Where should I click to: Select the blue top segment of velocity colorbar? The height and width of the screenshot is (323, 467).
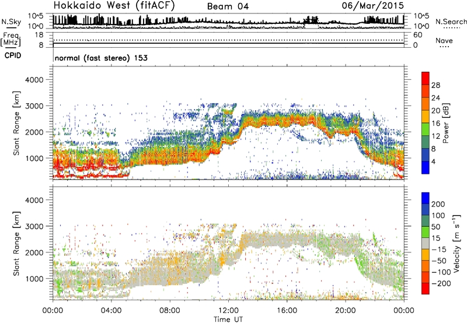point(426,198)
